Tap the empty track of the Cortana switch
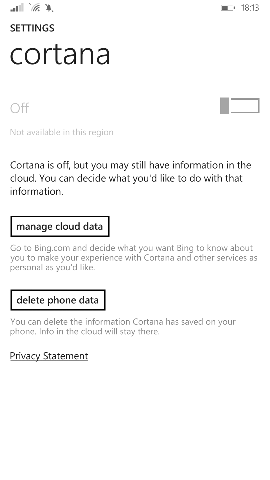 (x=245, y=106)
